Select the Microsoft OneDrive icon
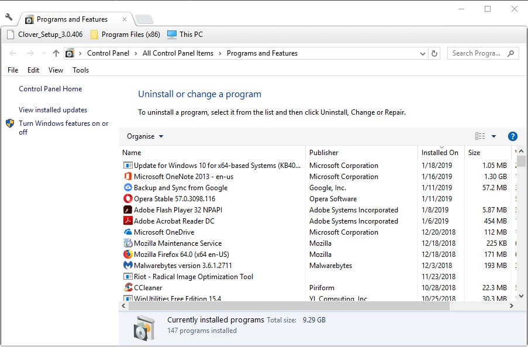 128,232
